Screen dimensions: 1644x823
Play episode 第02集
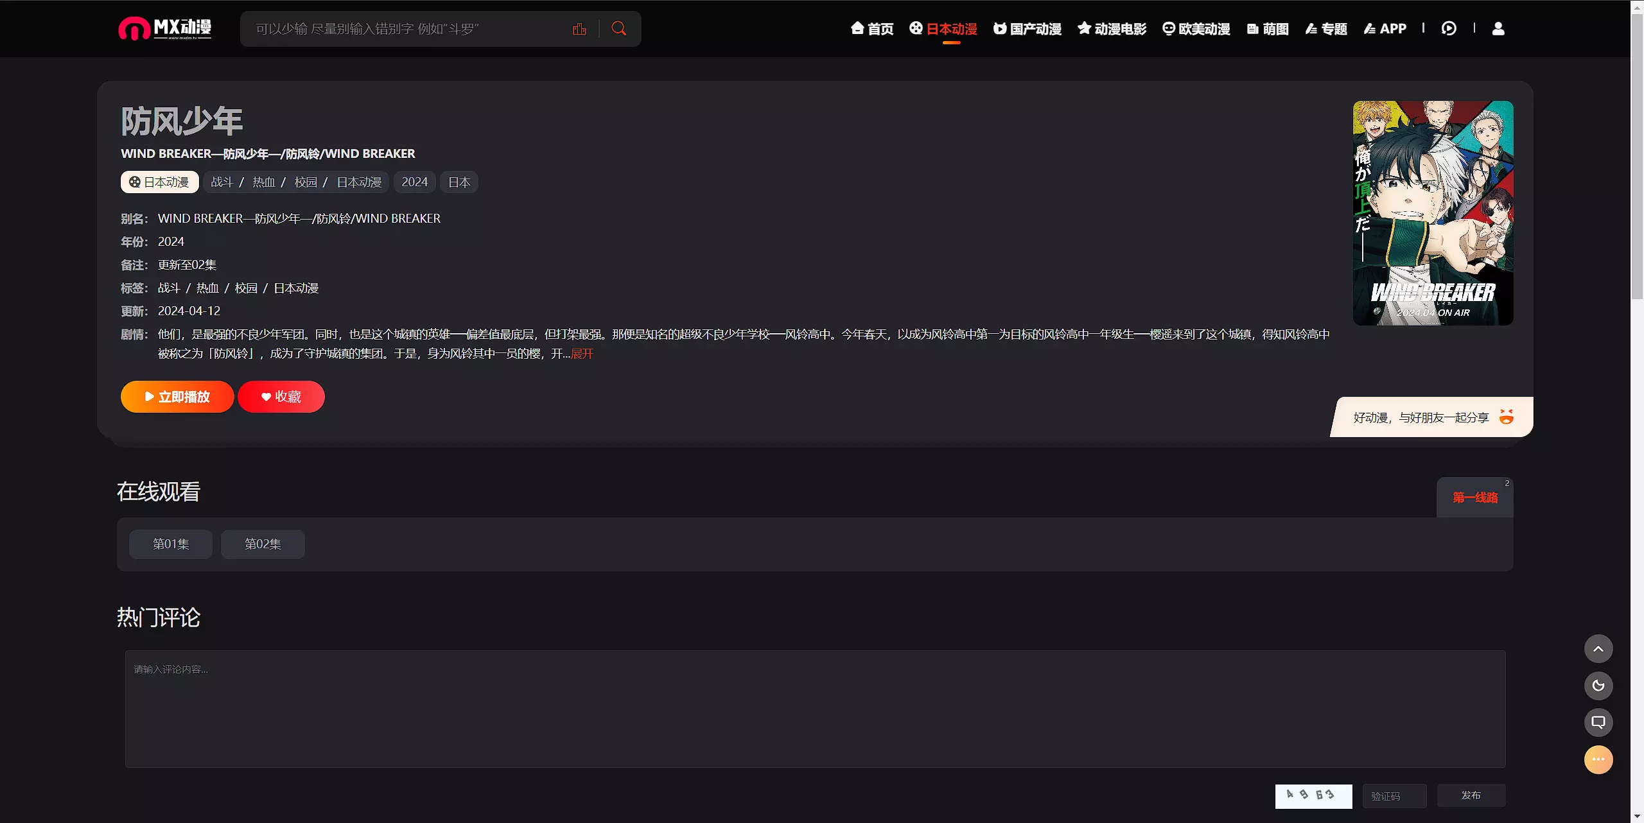coord(263,544)
